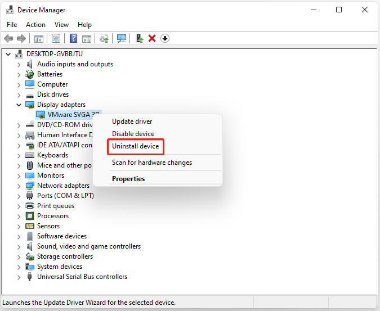This screenshot has width=380, height=311.
Task: Click the Print queues printer icon
Action: (30, 206)
